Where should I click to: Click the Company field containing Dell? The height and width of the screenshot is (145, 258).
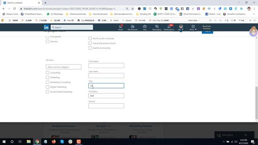[106, 96]
